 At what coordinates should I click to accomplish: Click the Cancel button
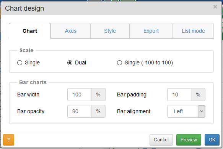click(x=161, y=140)
